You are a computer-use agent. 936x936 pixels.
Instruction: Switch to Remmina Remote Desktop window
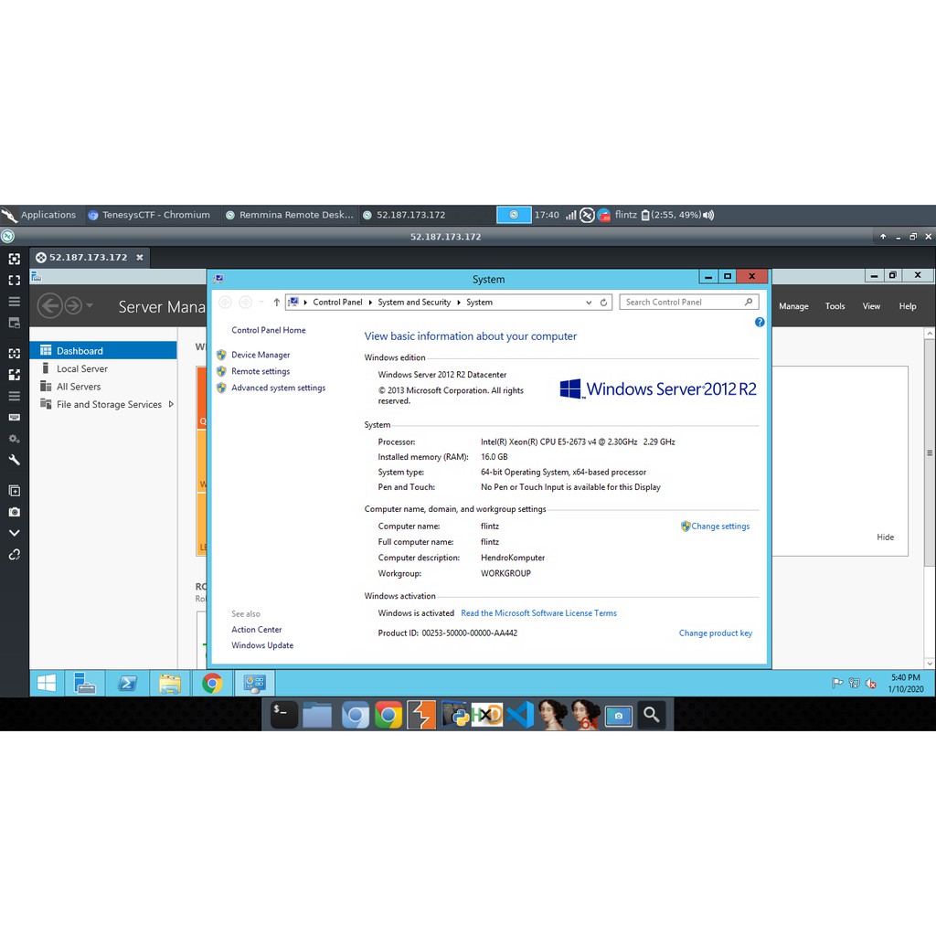tap(290, 215)
